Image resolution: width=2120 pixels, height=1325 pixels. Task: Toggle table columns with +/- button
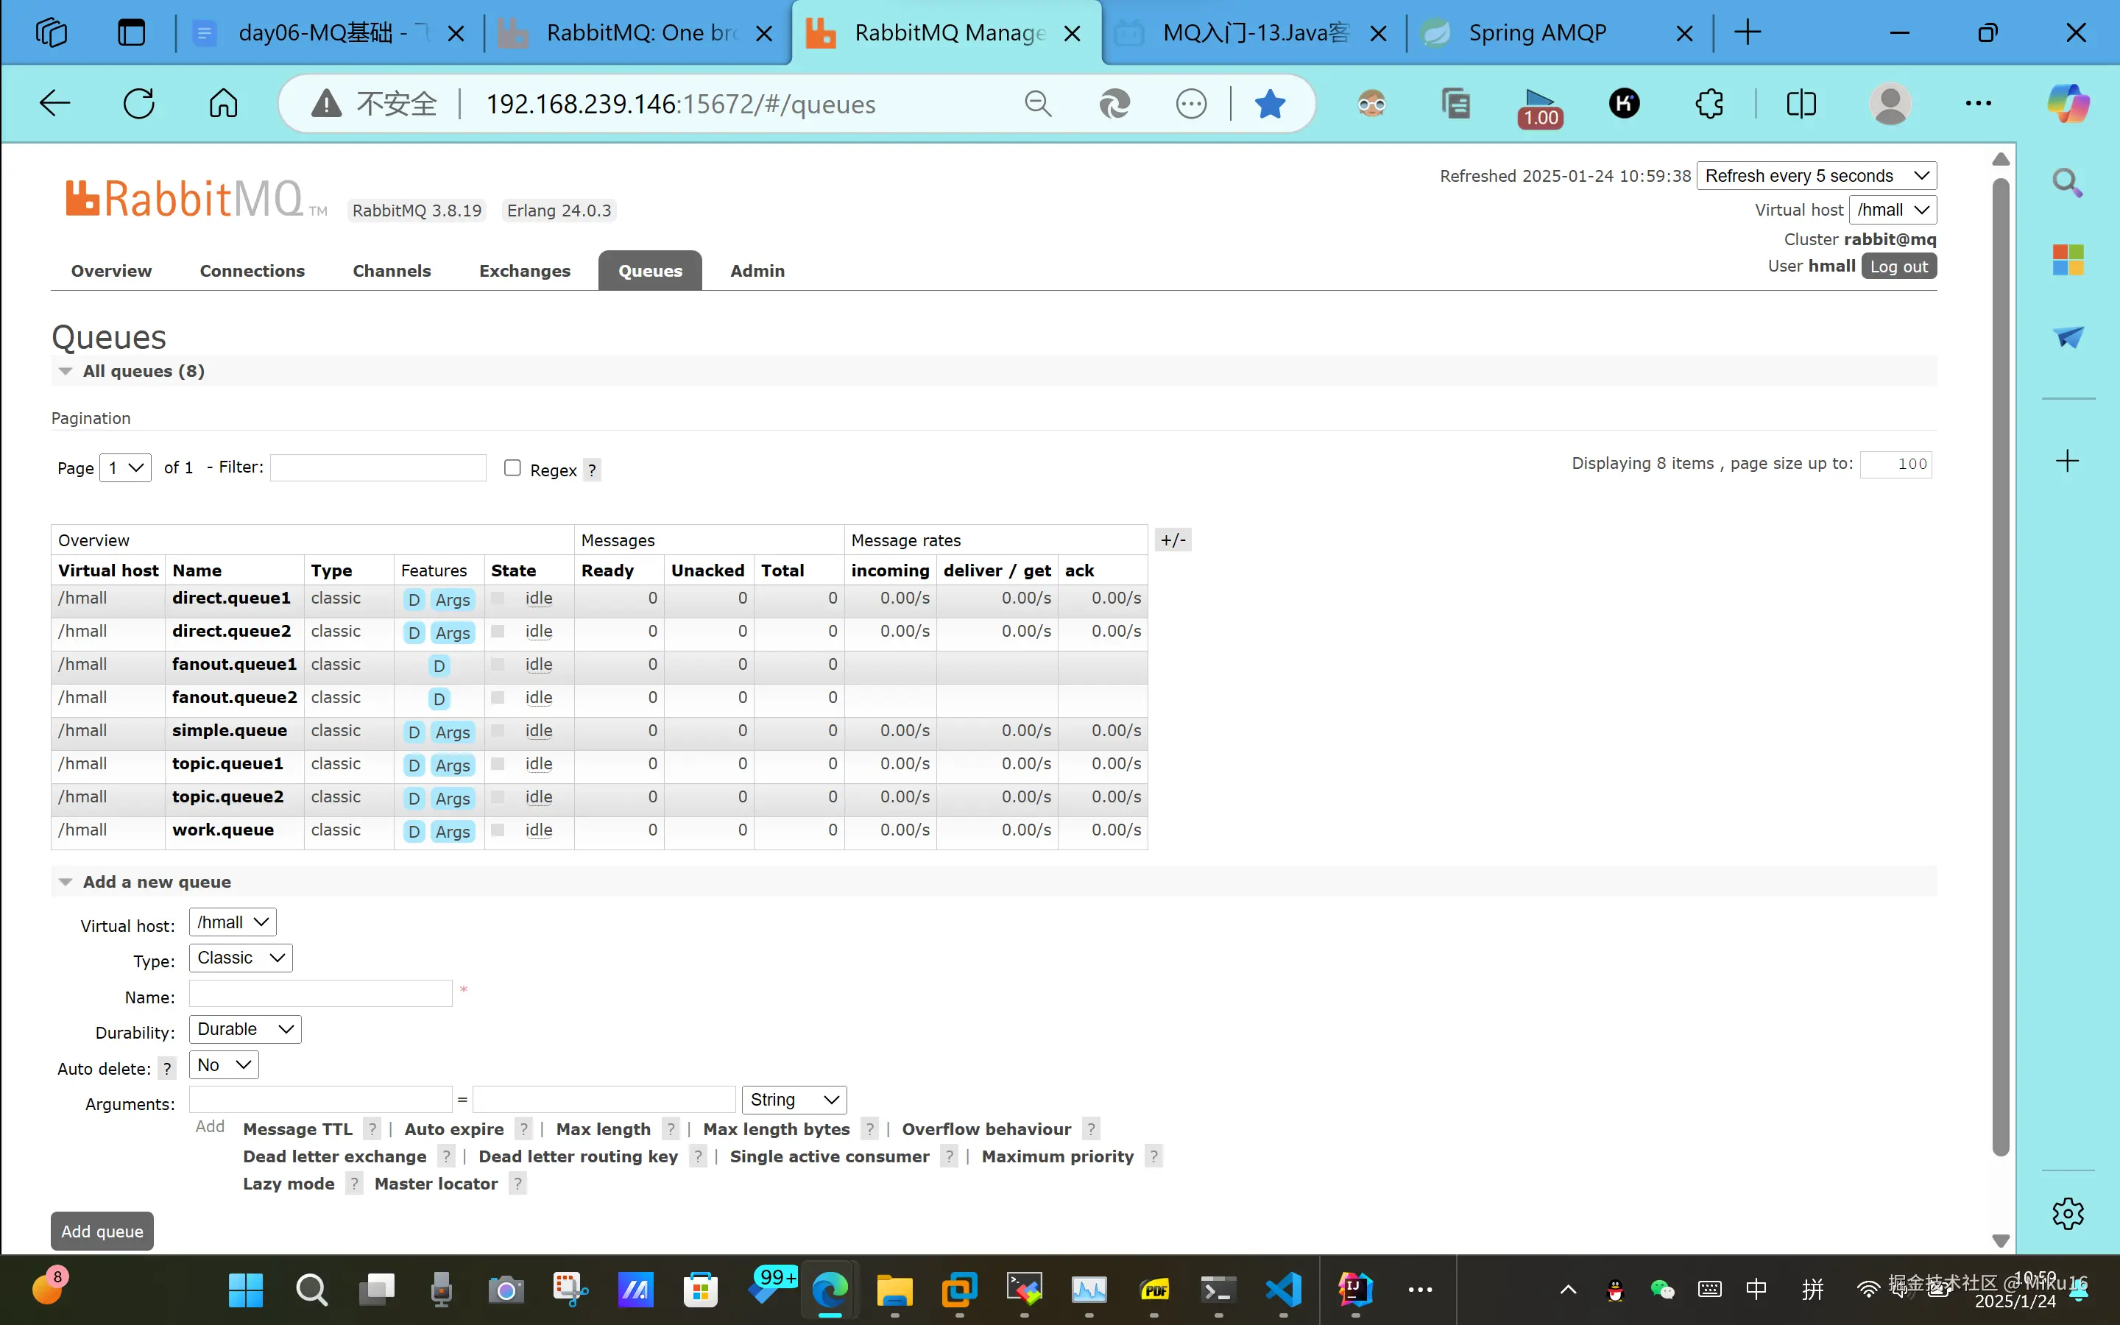click(1173, 540)
